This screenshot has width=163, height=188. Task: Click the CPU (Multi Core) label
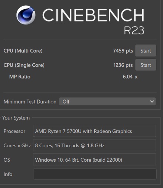(x=23, y=51)
